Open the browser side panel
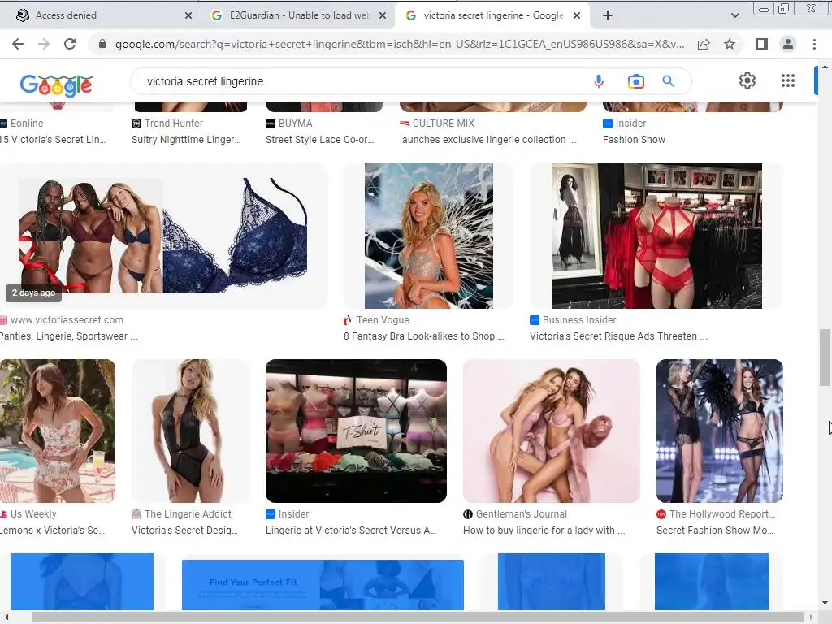 [x=762, y=44]
